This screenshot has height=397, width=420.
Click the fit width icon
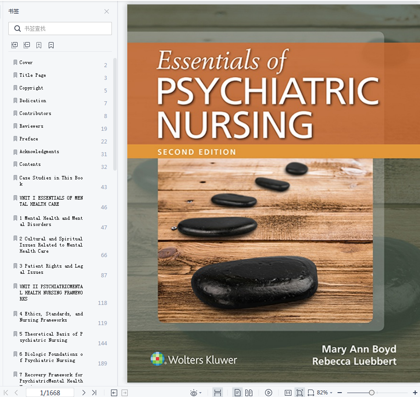click(311, 393)
